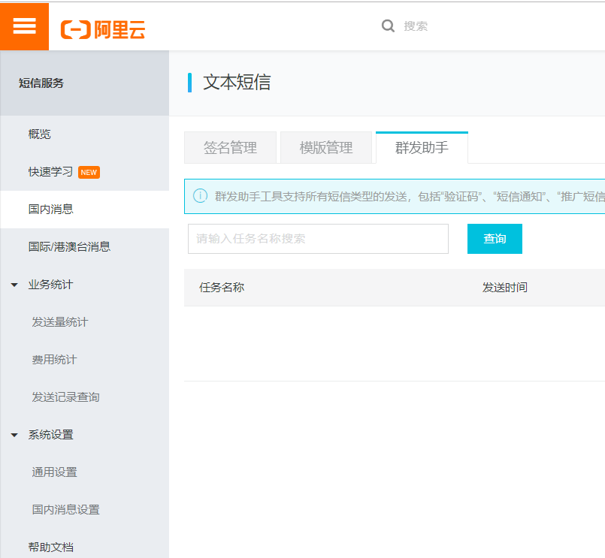Select the 群发助手 tab
Image resolution: width=605 pixels, height=558 pixels.
(x=422, y=147)
